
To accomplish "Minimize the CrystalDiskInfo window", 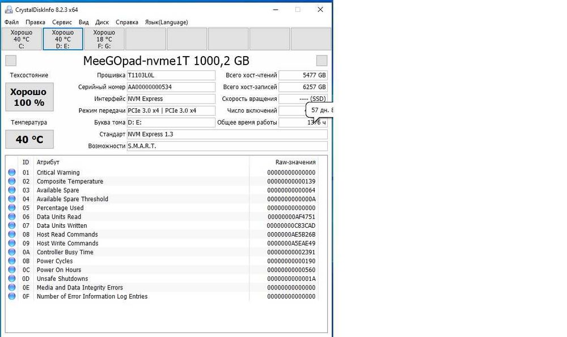I will pos(276,10).
